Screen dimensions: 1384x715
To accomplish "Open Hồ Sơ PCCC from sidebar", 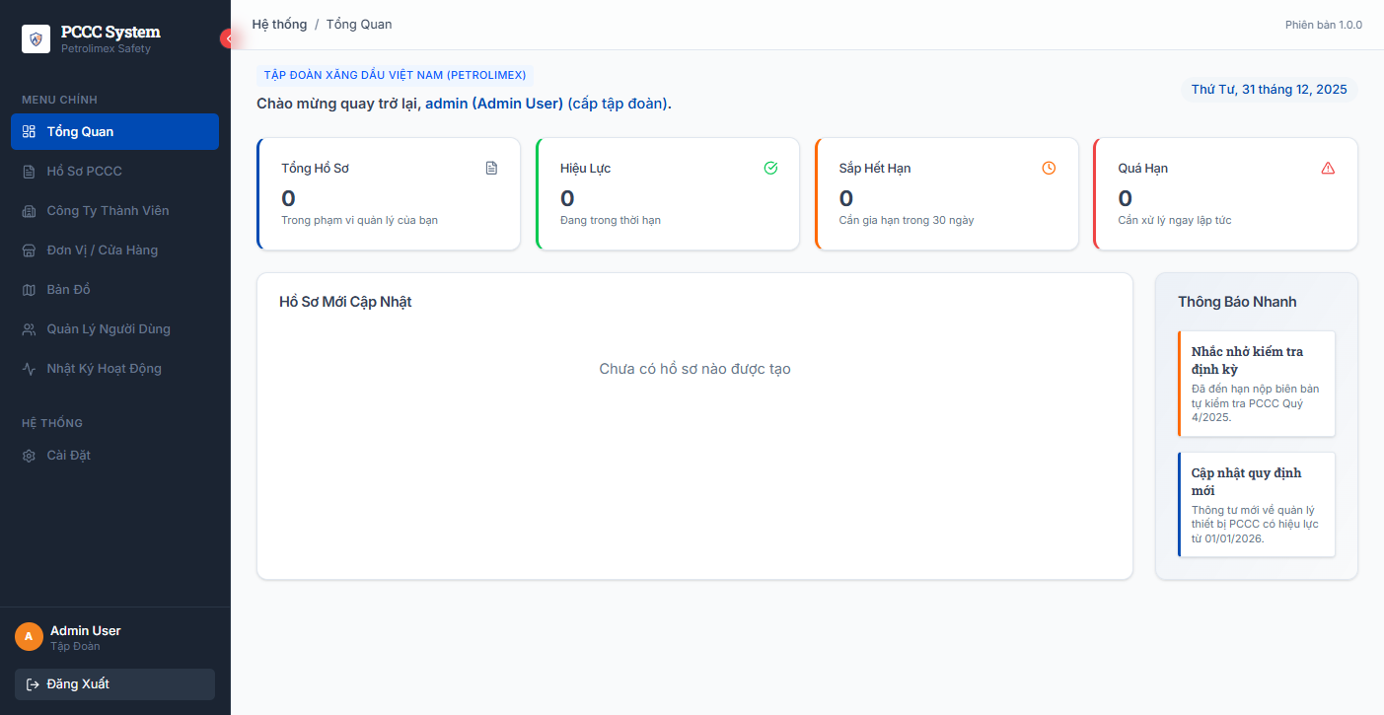I will pyautogui.click(x=85, y=172).
